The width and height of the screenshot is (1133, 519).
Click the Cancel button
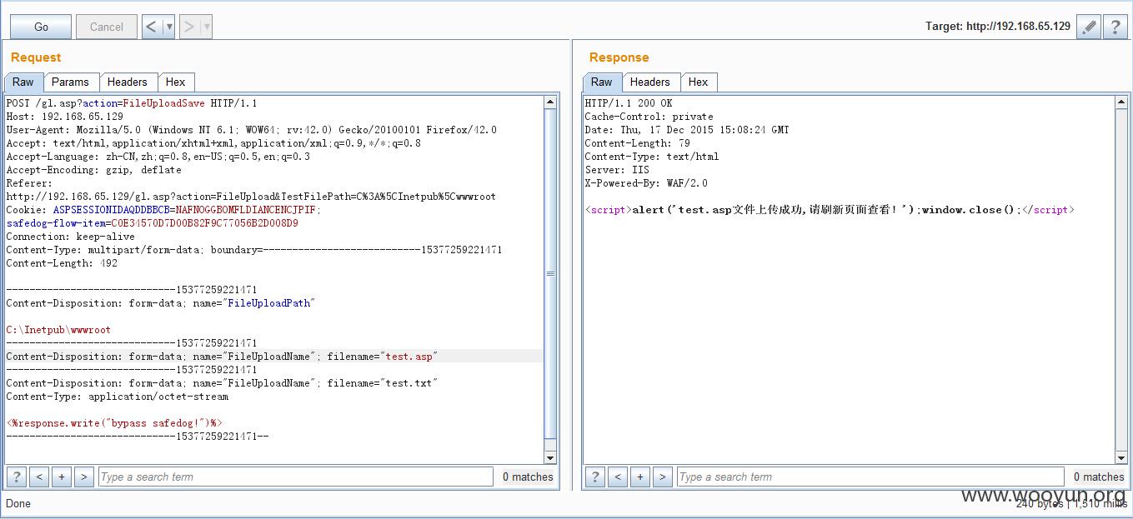[x=107, y=27]
